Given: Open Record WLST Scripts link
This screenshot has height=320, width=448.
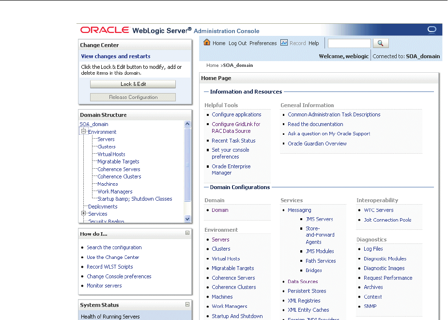Looking at the screenshot, I should (x=110, y=267).
